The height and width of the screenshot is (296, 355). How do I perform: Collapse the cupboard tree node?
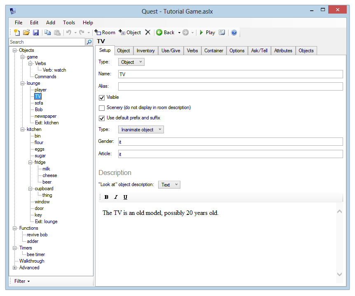point(30,189)
